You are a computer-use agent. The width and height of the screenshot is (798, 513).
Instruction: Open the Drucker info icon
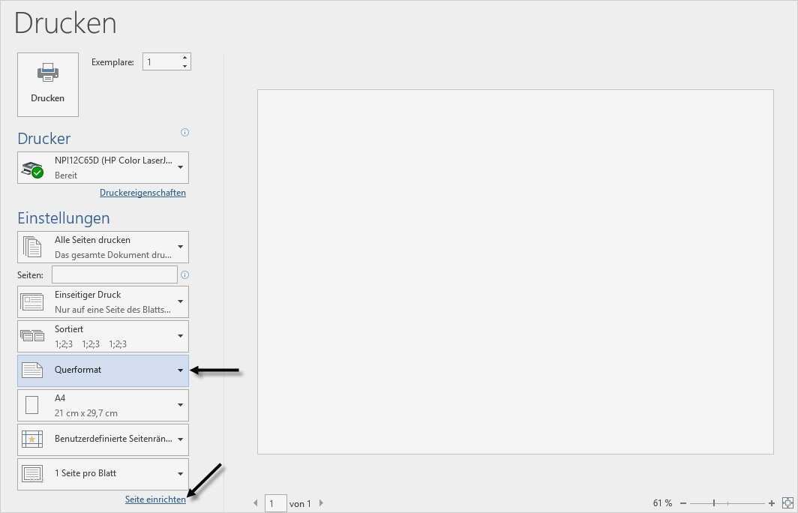[184, 132]
